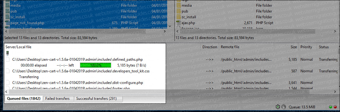This screenshot has height=112, width=340.
Task: Sort queue by Size column header
Action: coord(294,47)
